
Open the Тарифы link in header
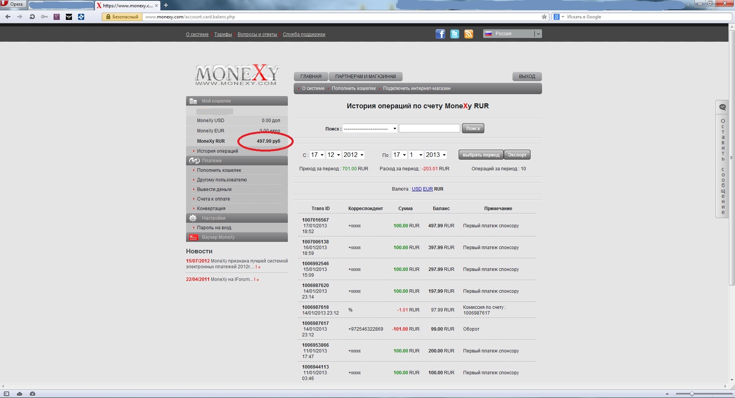[x=223, y=34]
